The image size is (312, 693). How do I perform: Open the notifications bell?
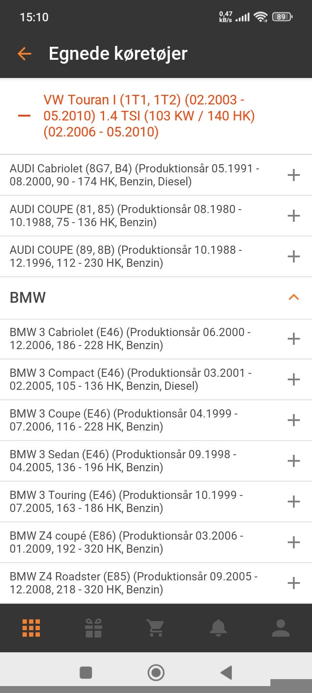coord(218,628)
